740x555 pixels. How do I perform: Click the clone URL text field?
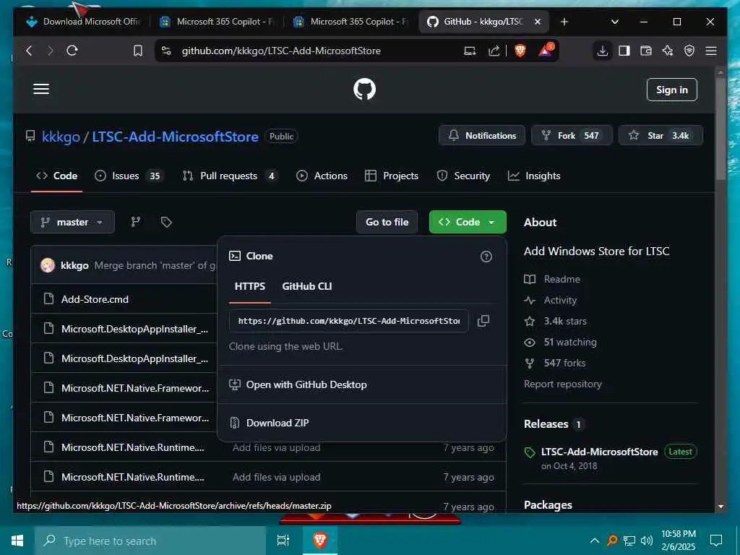tap(349, 321)
